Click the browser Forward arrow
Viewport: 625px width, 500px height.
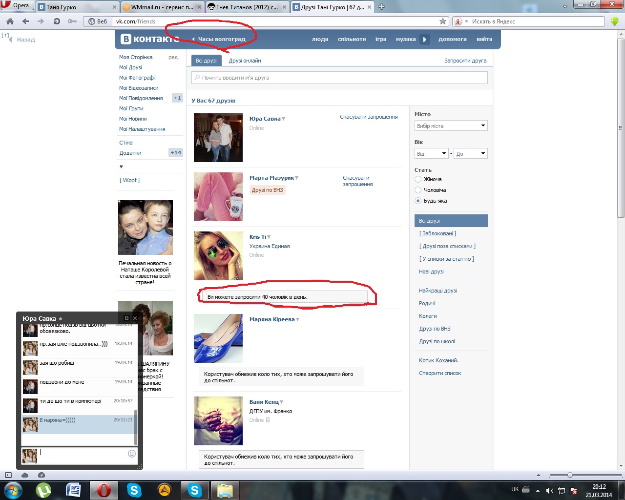pyautogui.click(x=41, y=21)
